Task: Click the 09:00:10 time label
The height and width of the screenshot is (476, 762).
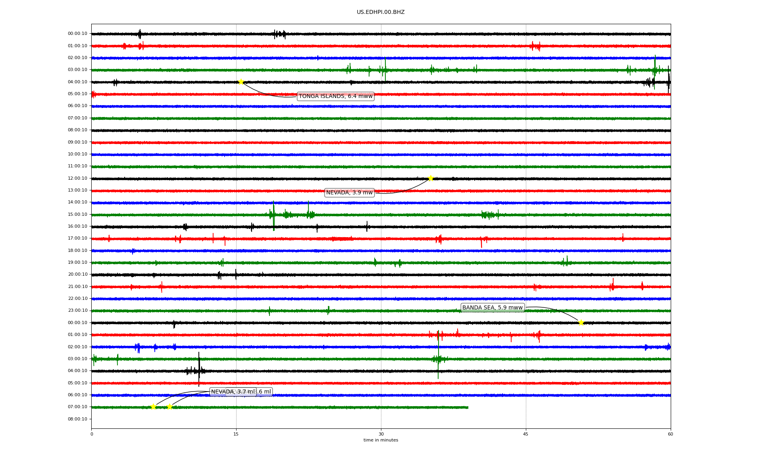Action: (77, 142)
